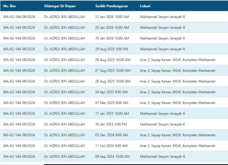The height and width of the screenshot is (165, 228).
Task: Select the hearing date 28 Aug 2025 10:00 AM
Action: 113,60
